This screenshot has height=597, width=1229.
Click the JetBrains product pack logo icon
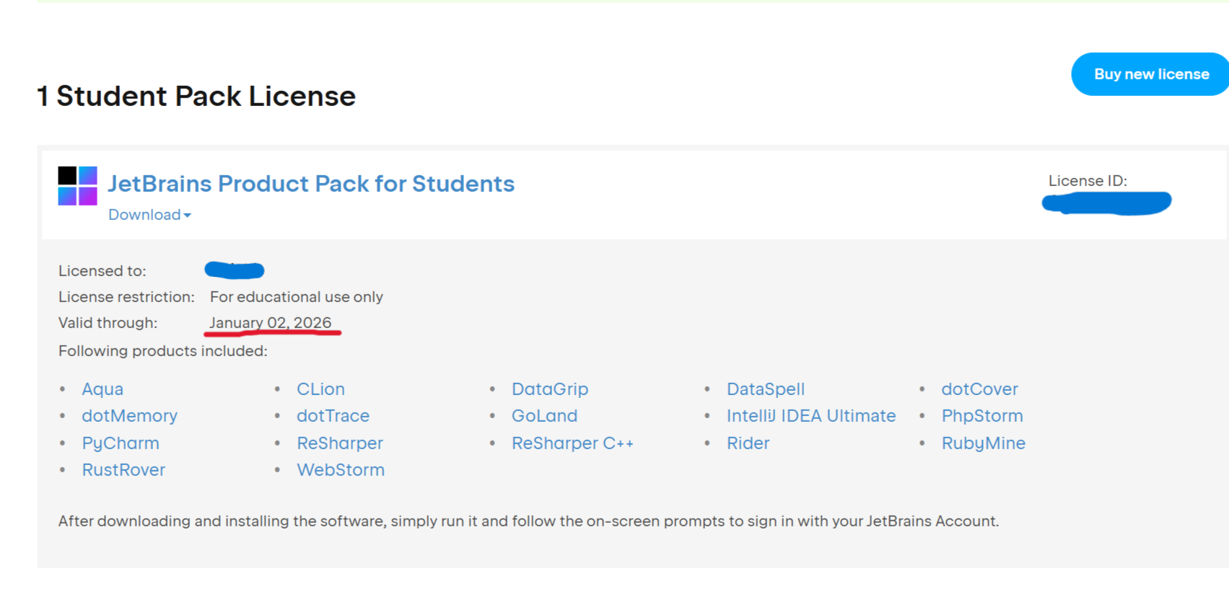77,186
